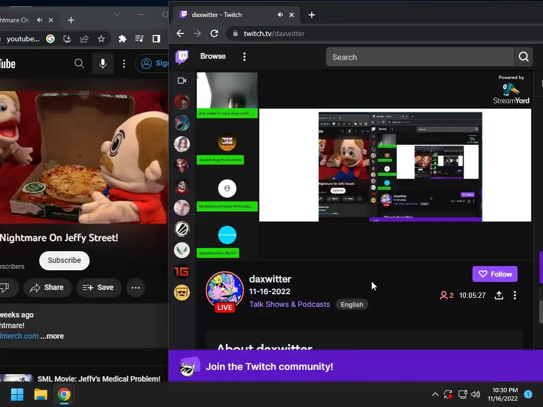Focus the Twitch Search field

[x=420, y=57]
